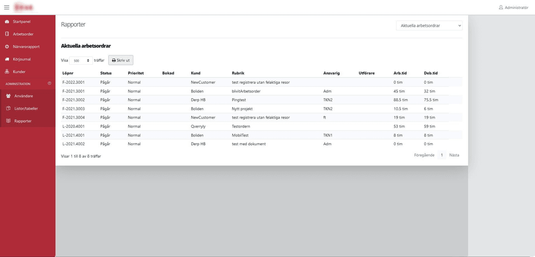Click the Kunder icon in sidebar
This screenshot has width=535, height=257.
click(7, 72)
